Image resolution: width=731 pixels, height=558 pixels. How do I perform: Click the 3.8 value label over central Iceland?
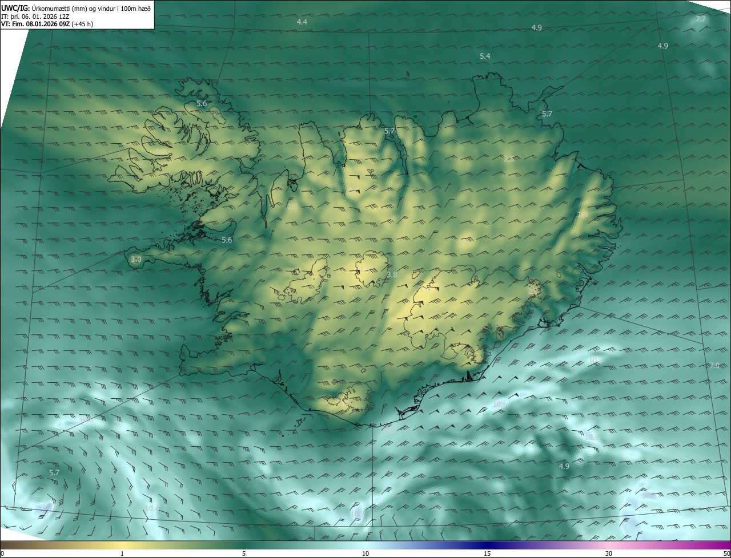(x=392, y=275)
